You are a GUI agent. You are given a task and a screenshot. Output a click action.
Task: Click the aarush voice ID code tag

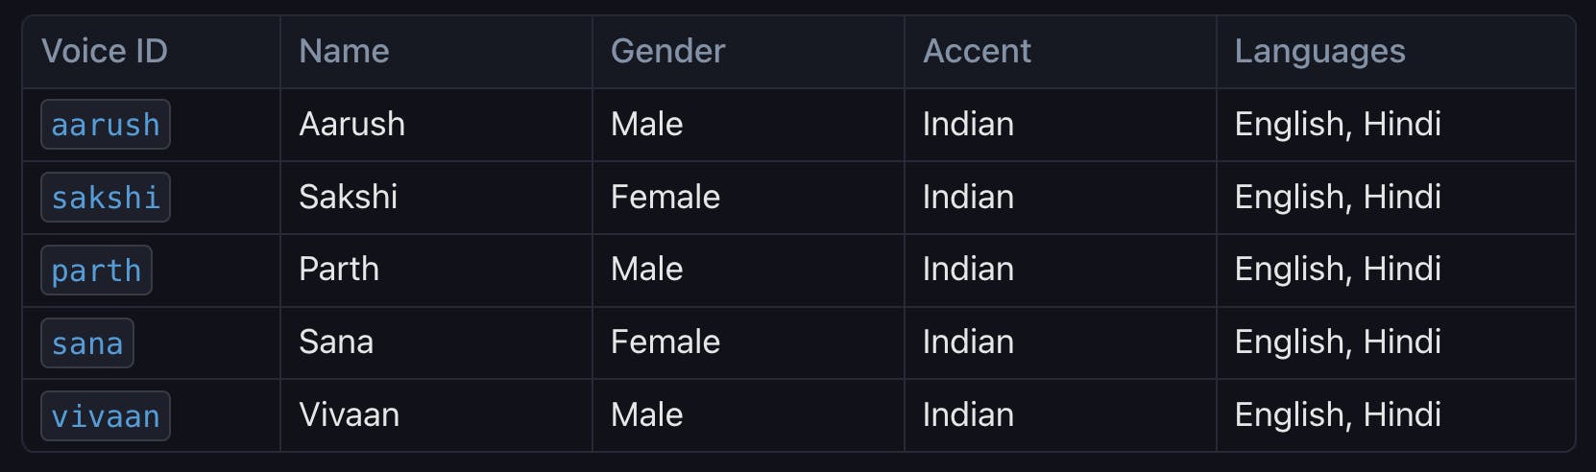click(x=106, y=125)
